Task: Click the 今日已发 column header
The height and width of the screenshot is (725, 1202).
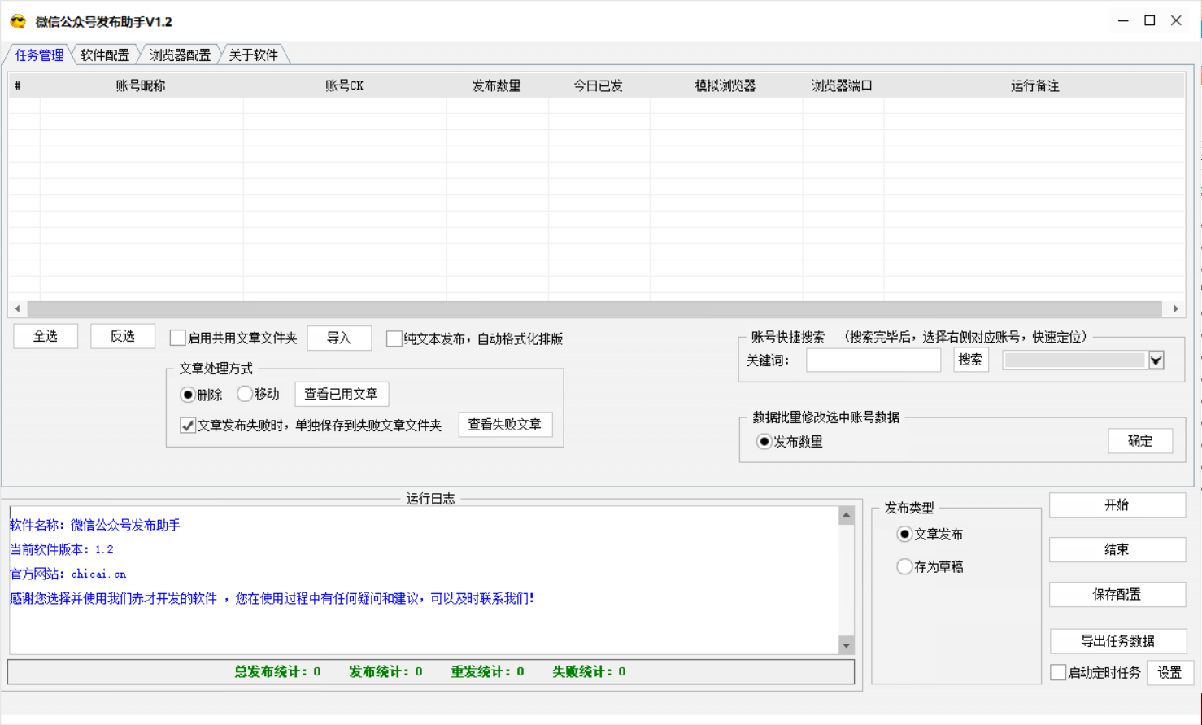Action: pos(598,85)
